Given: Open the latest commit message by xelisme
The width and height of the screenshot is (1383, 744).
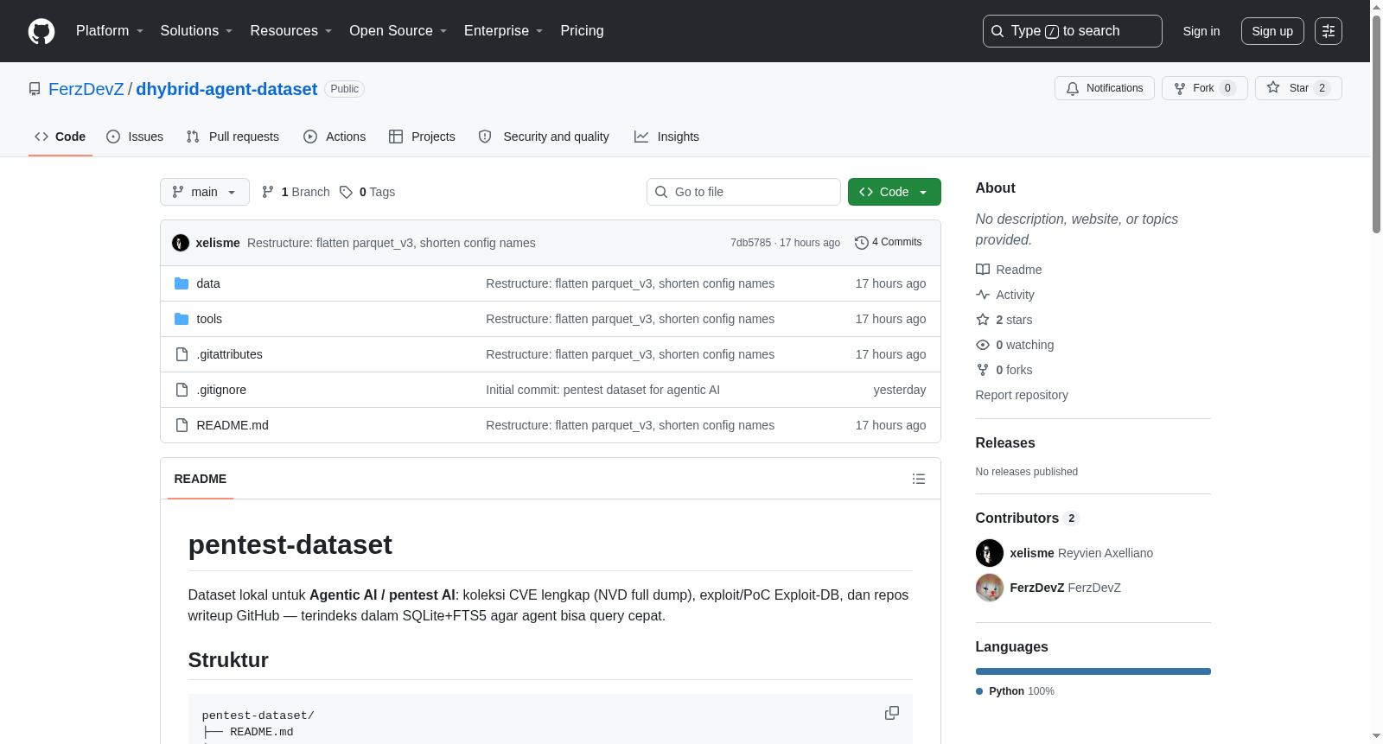Looking at the screenshot, I should [x=392, y=243].
